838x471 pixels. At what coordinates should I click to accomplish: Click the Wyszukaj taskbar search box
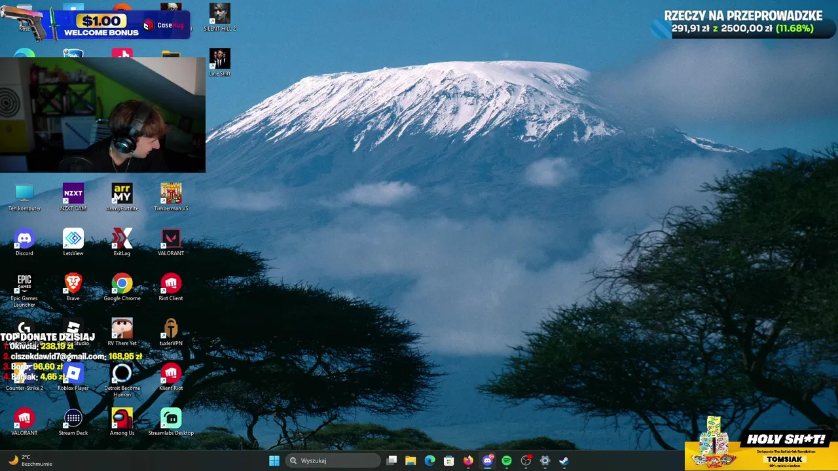pyautogui.click(x=334, y=461)
